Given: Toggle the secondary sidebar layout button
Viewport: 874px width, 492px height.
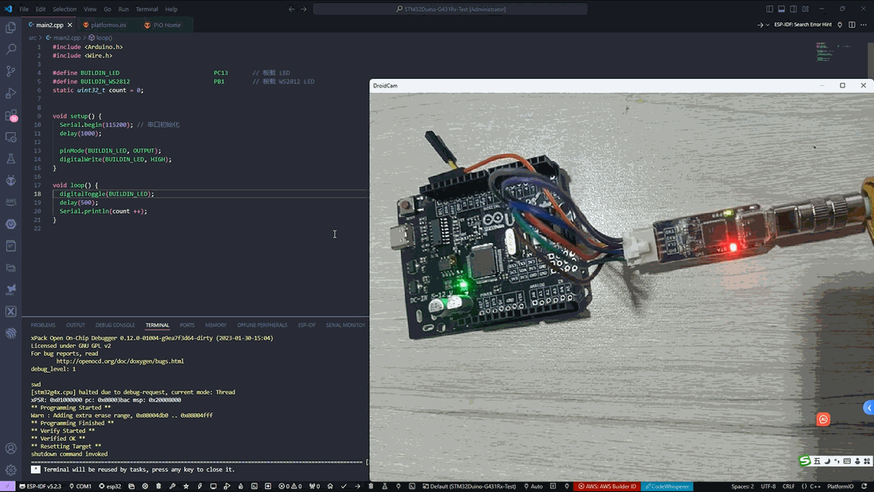Looking at the screenshot, I should pyautogui.click(x=793, y=9).
